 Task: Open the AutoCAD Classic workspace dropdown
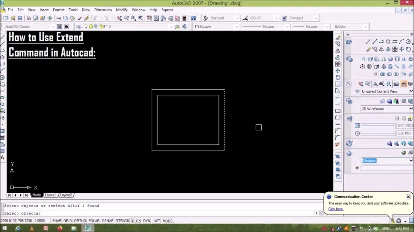53,27
